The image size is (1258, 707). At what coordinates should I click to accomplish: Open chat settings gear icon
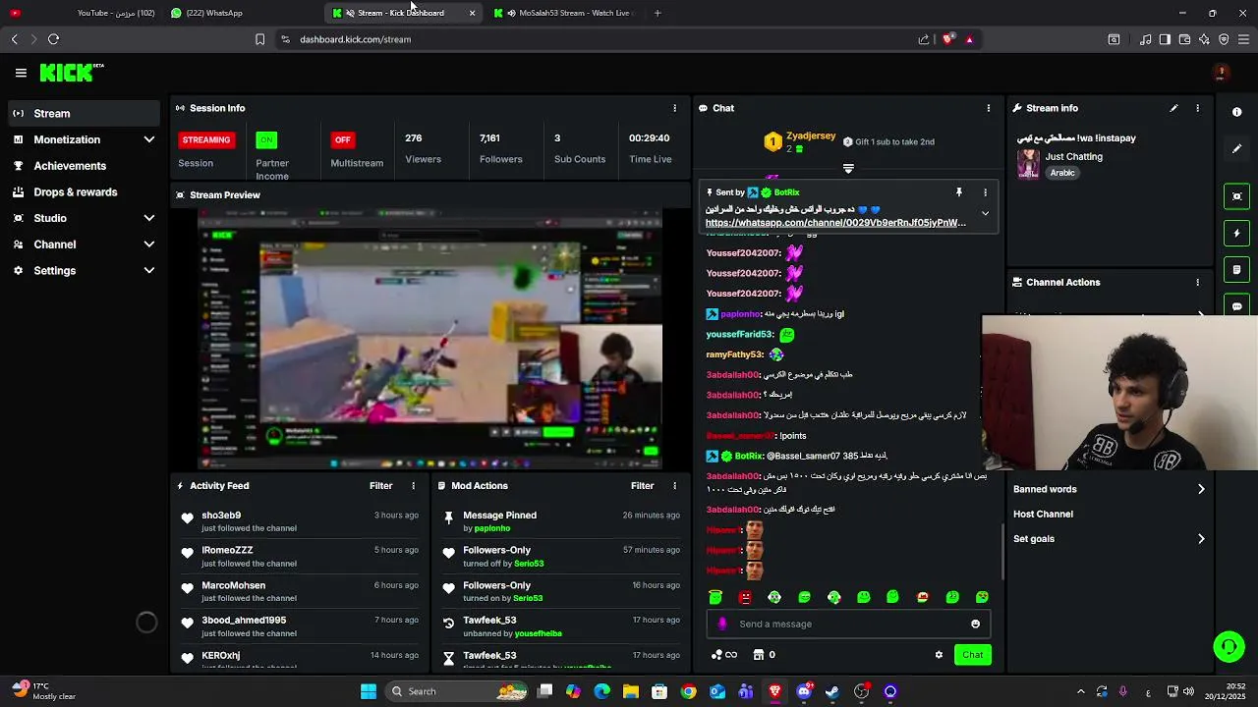pos(939,655)
